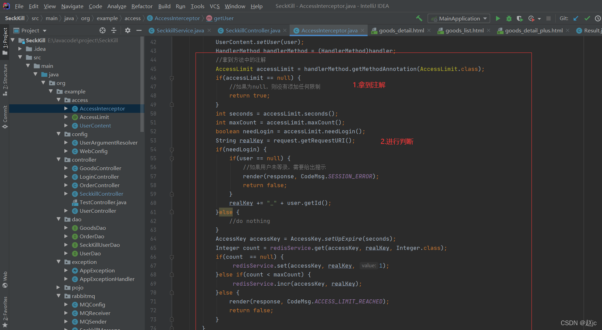This screenshot has width=602, height=330.
Task: Open the Project tool window tab
Action: click(x=5, y=41)
